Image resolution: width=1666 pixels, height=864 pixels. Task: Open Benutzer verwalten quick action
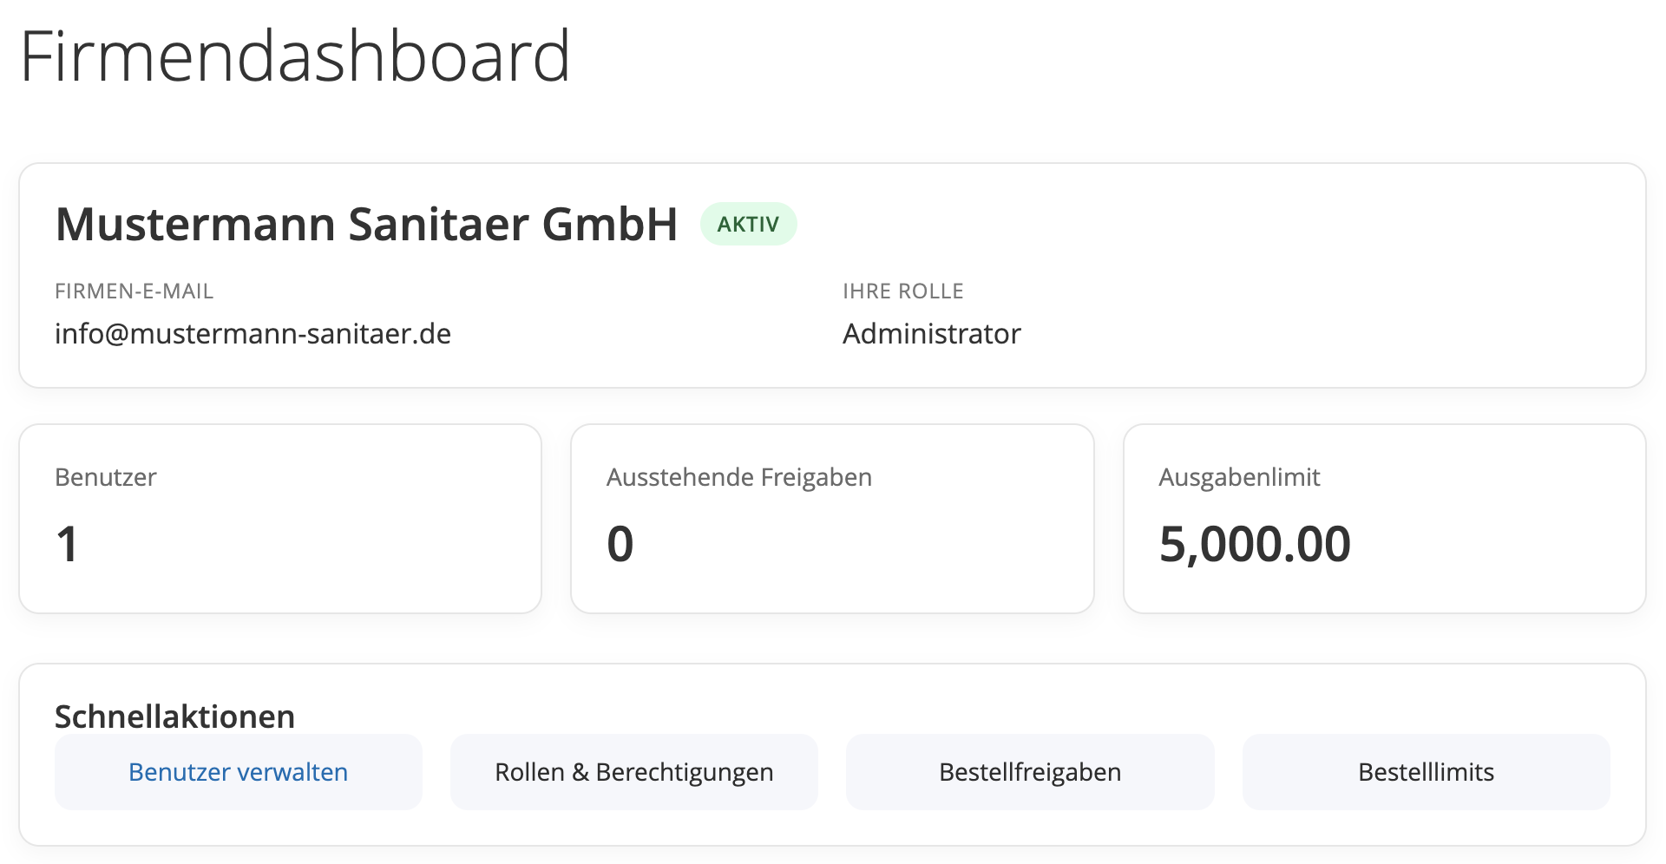[238, 772]
